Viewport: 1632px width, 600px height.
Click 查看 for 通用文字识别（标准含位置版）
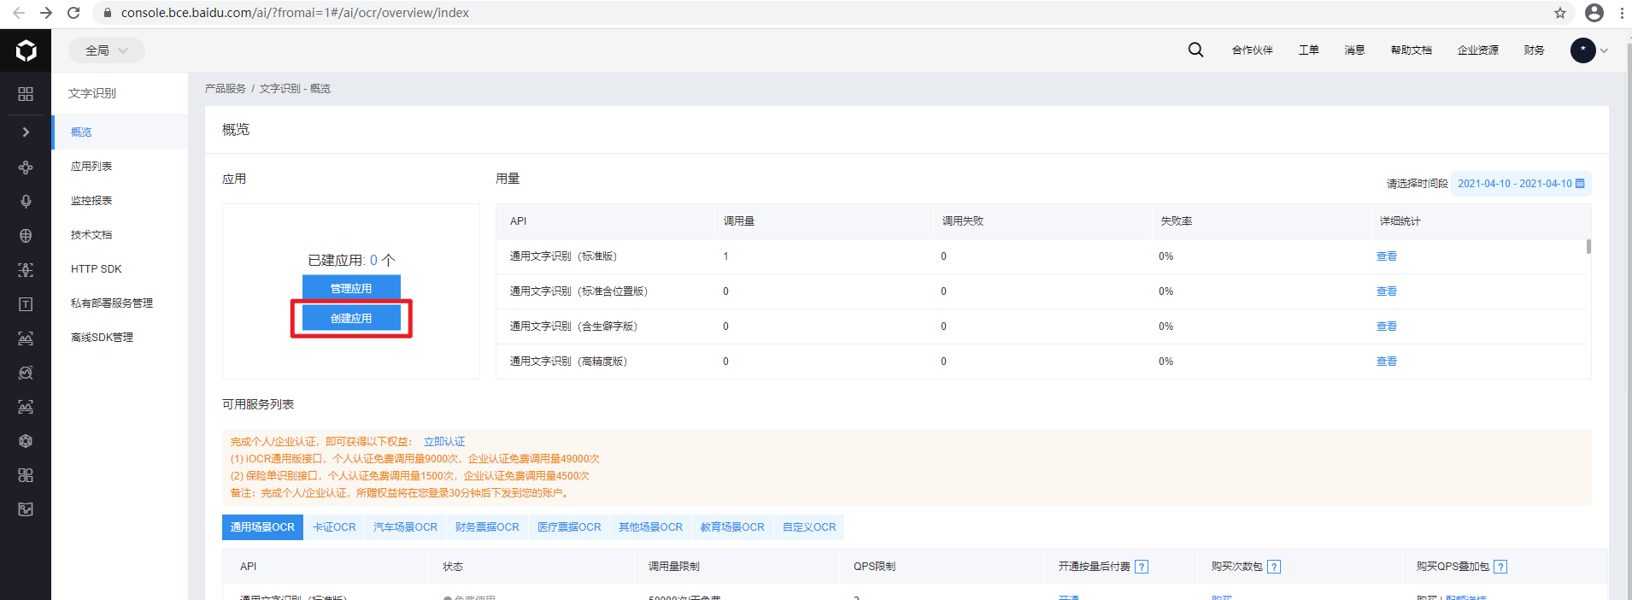[1387, 291]
